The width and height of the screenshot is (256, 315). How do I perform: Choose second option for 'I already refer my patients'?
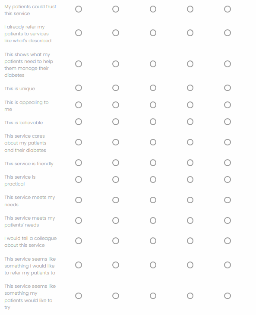(x=116, y=33)
